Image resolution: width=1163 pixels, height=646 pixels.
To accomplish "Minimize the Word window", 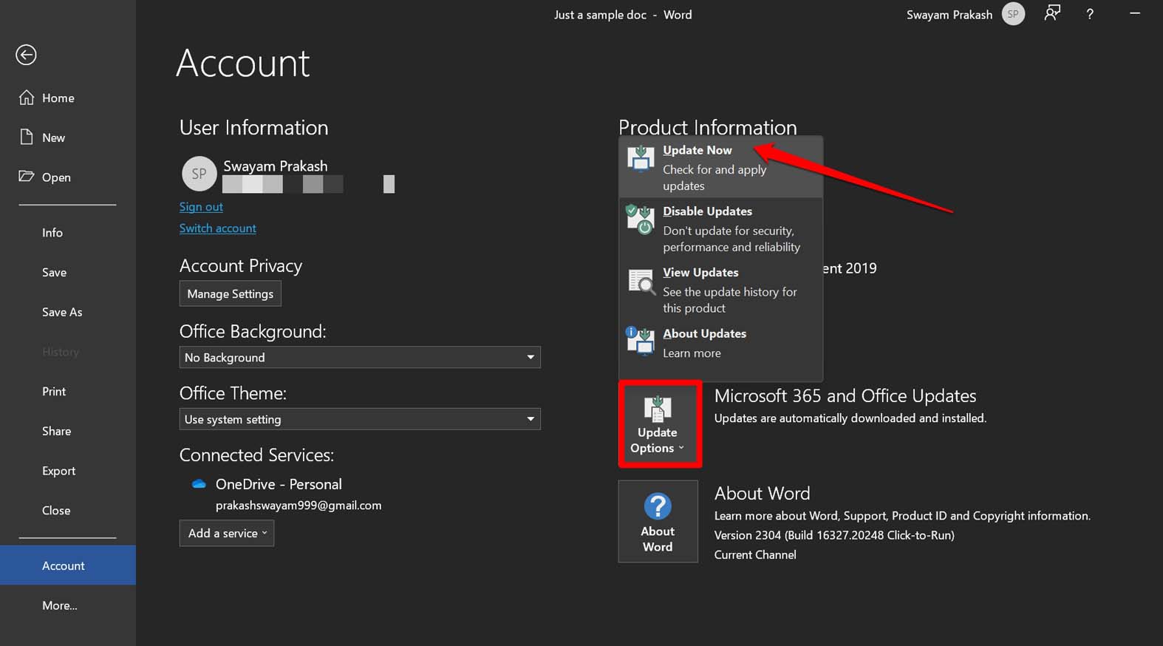I will 1135,14.
